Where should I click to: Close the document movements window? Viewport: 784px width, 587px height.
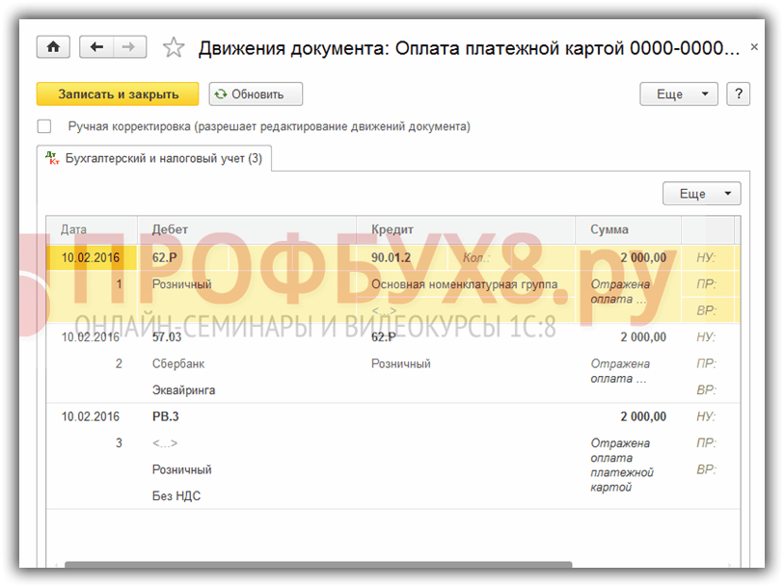(754, 47)
